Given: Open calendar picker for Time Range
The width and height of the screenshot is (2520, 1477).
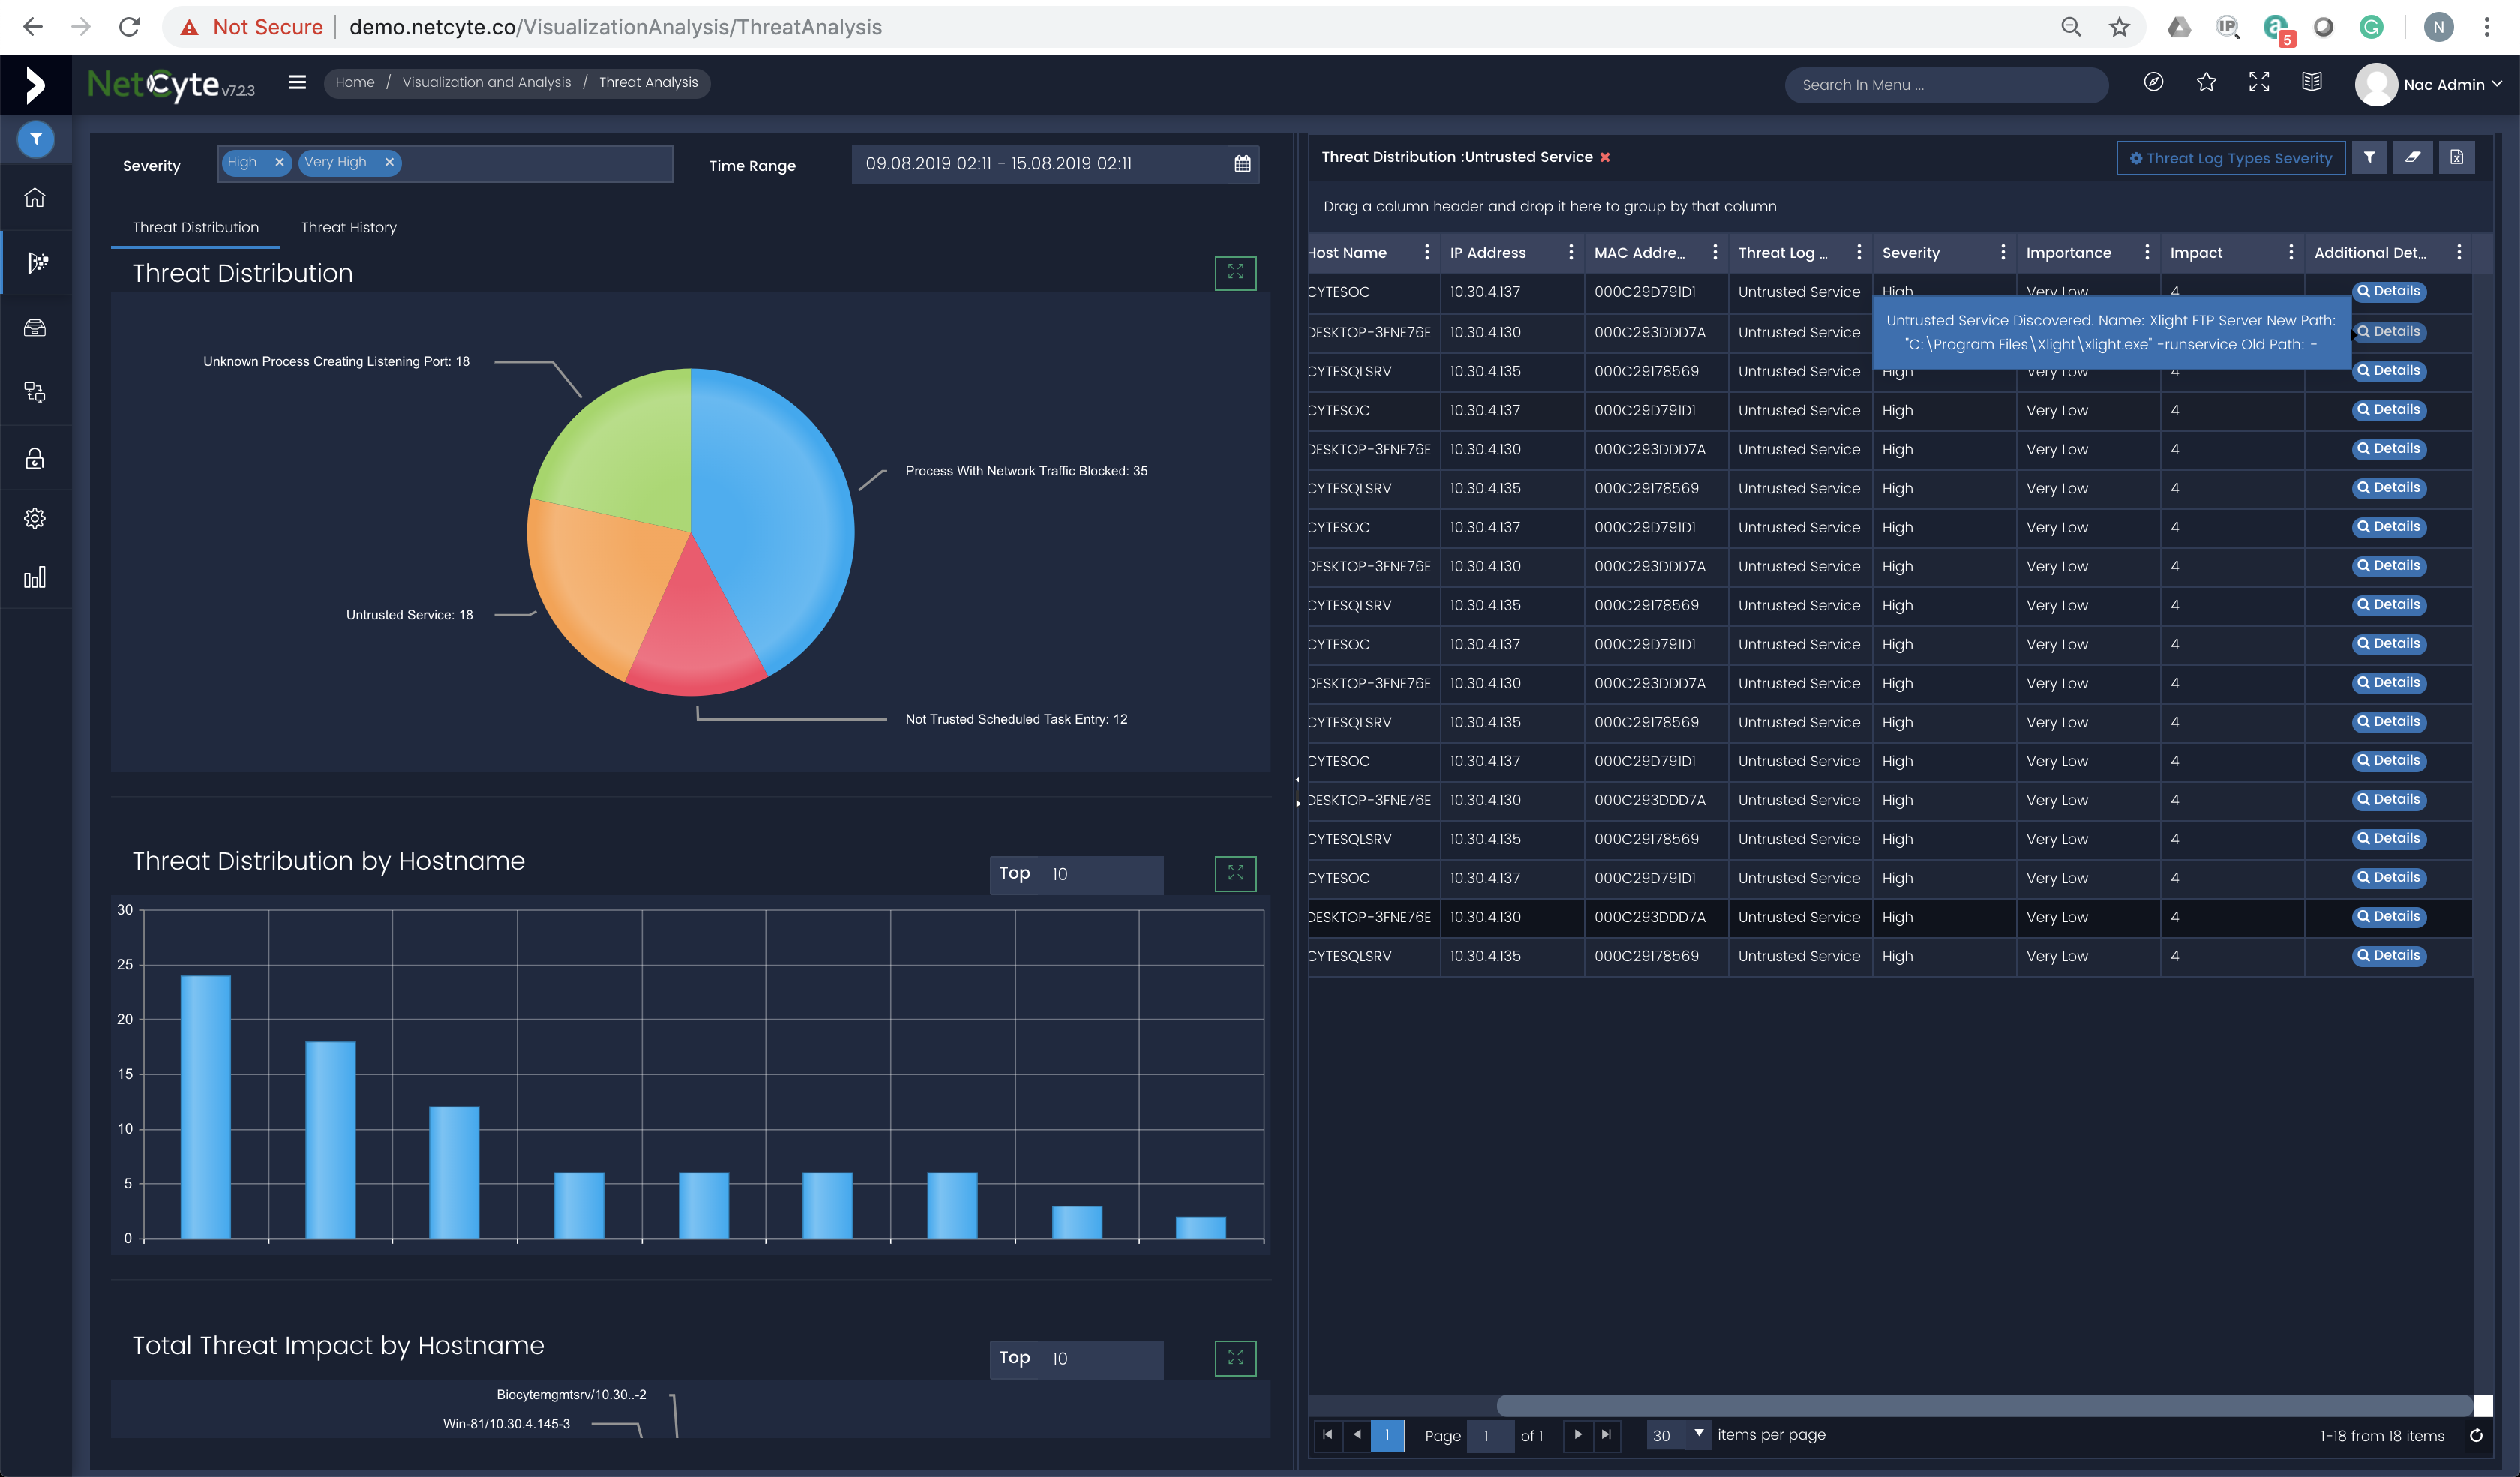Looking at the screenshot, I should pos(1242,164).
